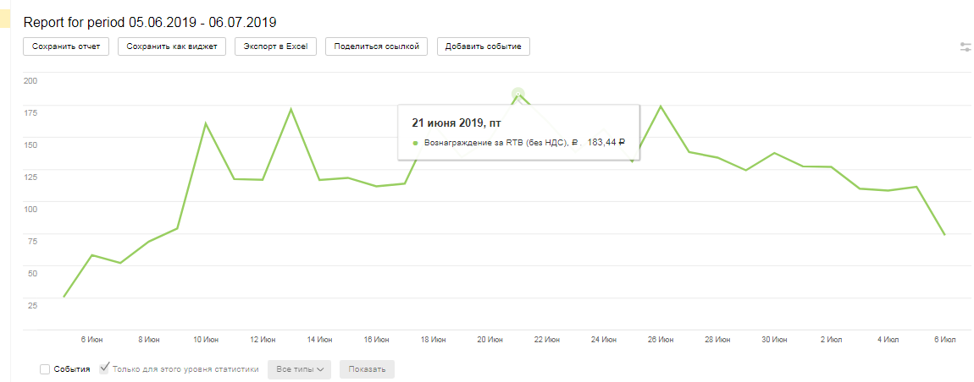The width and height of the screenshot is (974, 382).
Task: Enable the События checkbox
Action: click(45, 369)
